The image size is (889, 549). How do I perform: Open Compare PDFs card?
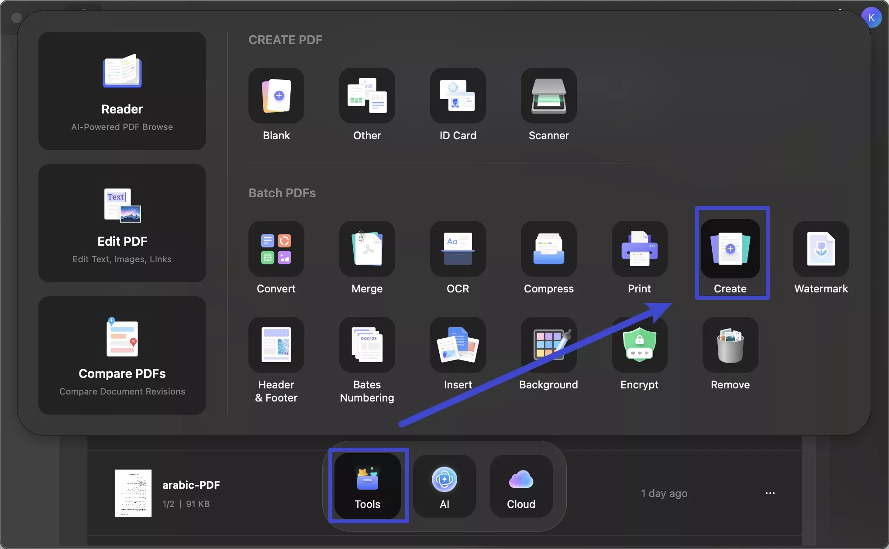pos(122,355)
